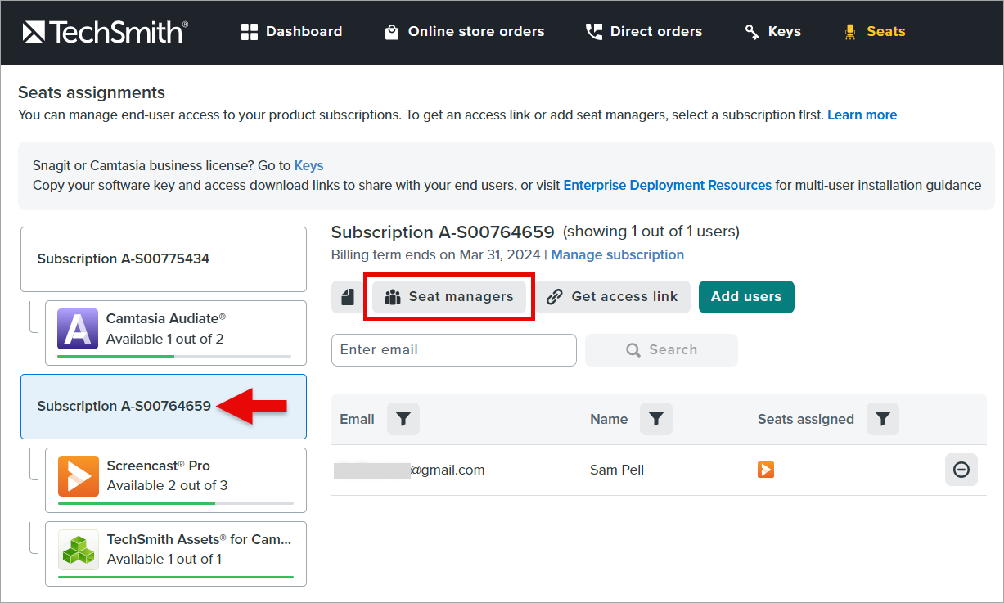
Task: Click the Screencast Pro product icon
Action: [78, 476]
